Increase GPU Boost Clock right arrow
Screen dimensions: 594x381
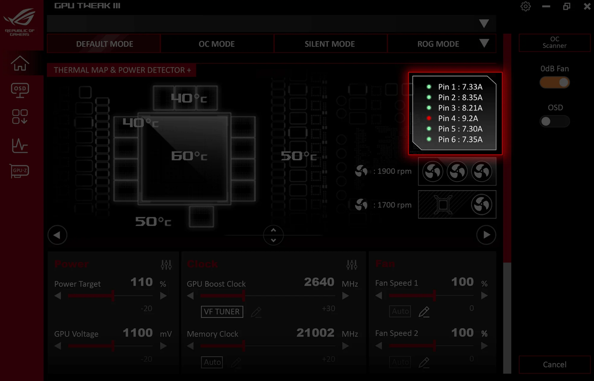346,296
